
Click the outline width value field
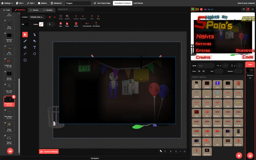pyautogui.click(x=51, y=24)
